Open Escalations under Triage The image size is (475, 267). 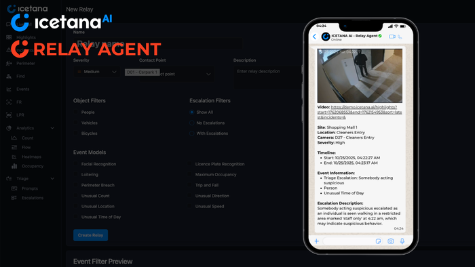pos(33,198)
